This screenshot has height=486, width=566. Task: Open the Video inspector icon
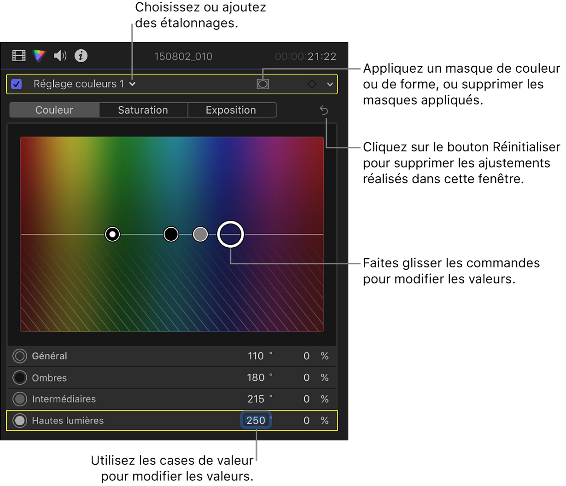point(19,56)
